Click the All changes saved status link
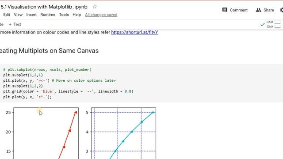The width and height of the screenshot is (283, 159). point(101,15)
